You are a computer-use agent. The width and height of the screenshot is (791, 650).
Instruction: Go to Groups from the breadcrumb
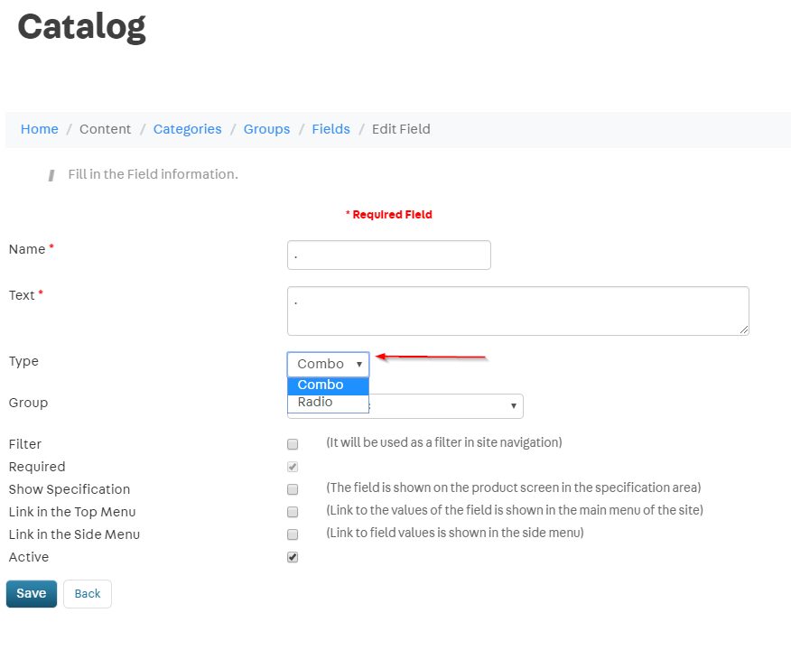point(266,129)
